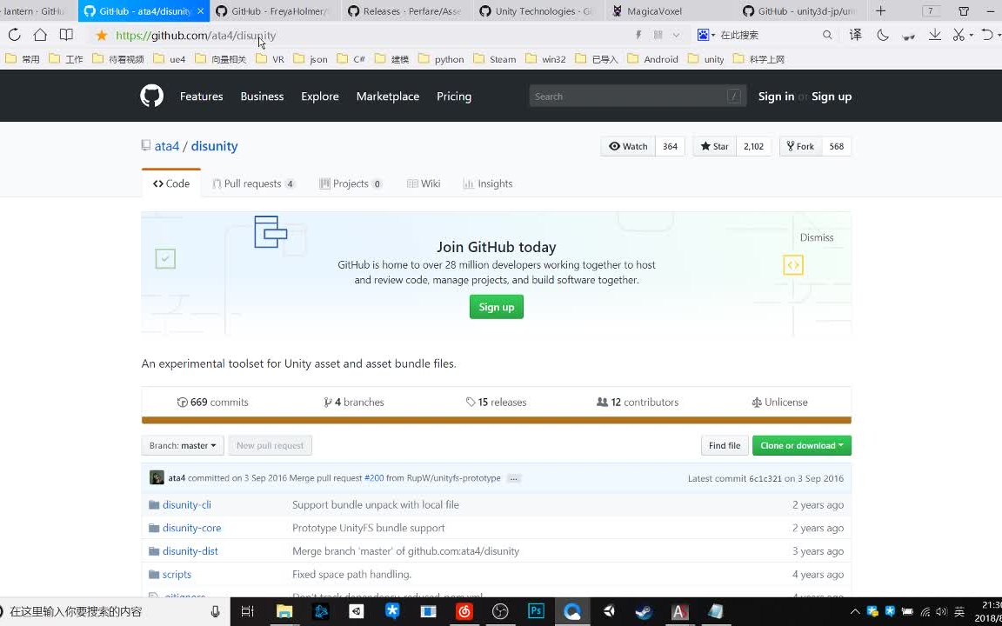Click the Find file button
Image resolution: width=1002 pixels, height=626 pixels.
[x=725, y=445]
